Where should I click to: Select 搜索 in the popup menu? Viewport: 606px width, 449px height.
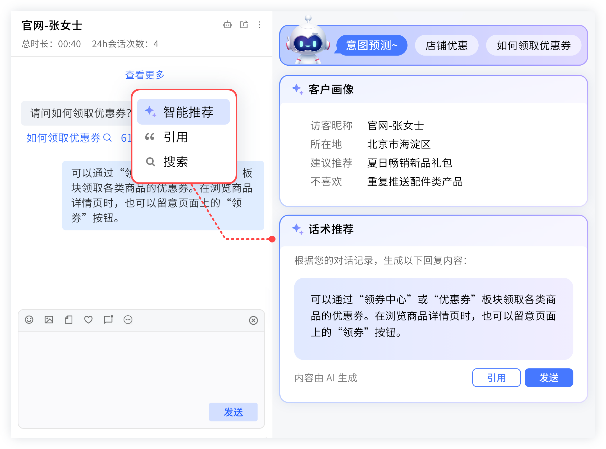176,162
